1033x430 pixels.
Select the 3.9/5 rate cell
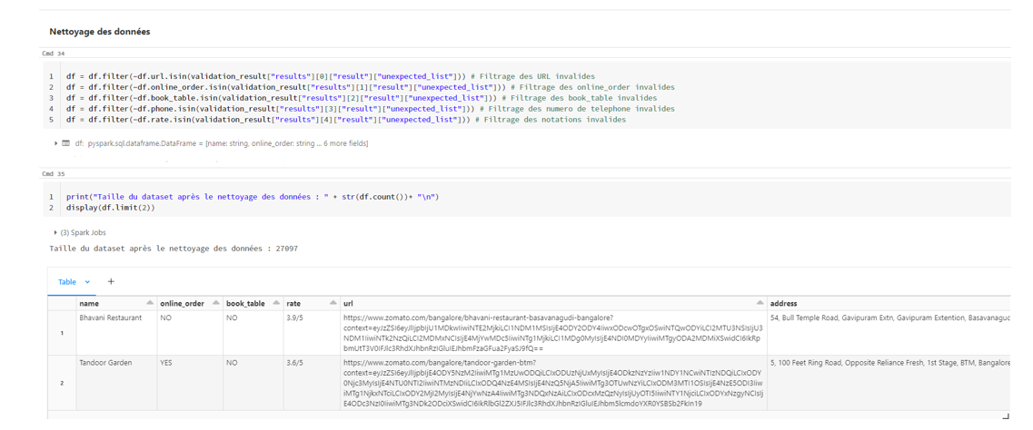(x=312, y=333)
